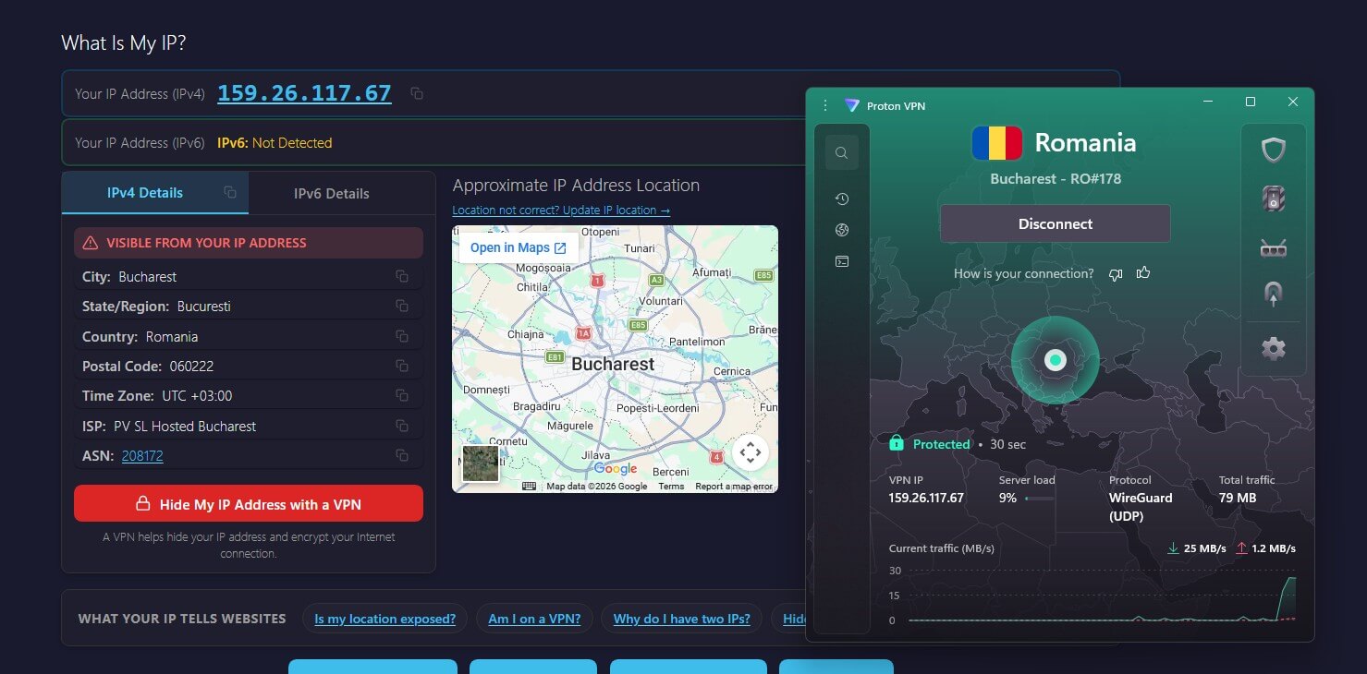Open profiles icon in Proton VPN sidebar

click(x=841, y=261)
